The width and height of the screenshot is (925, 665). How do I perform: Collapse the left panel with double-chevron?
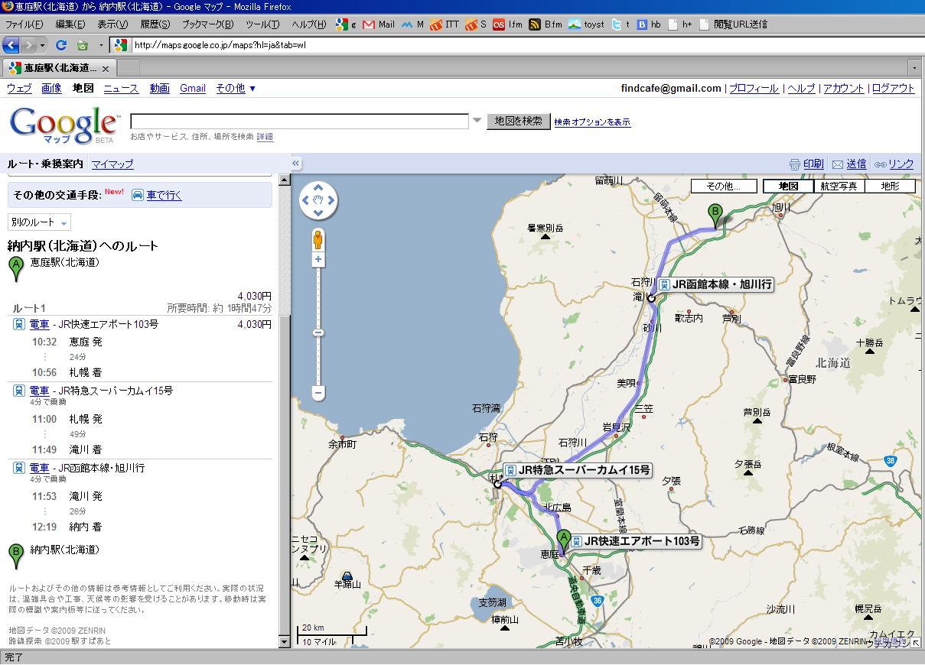point(296,163)
